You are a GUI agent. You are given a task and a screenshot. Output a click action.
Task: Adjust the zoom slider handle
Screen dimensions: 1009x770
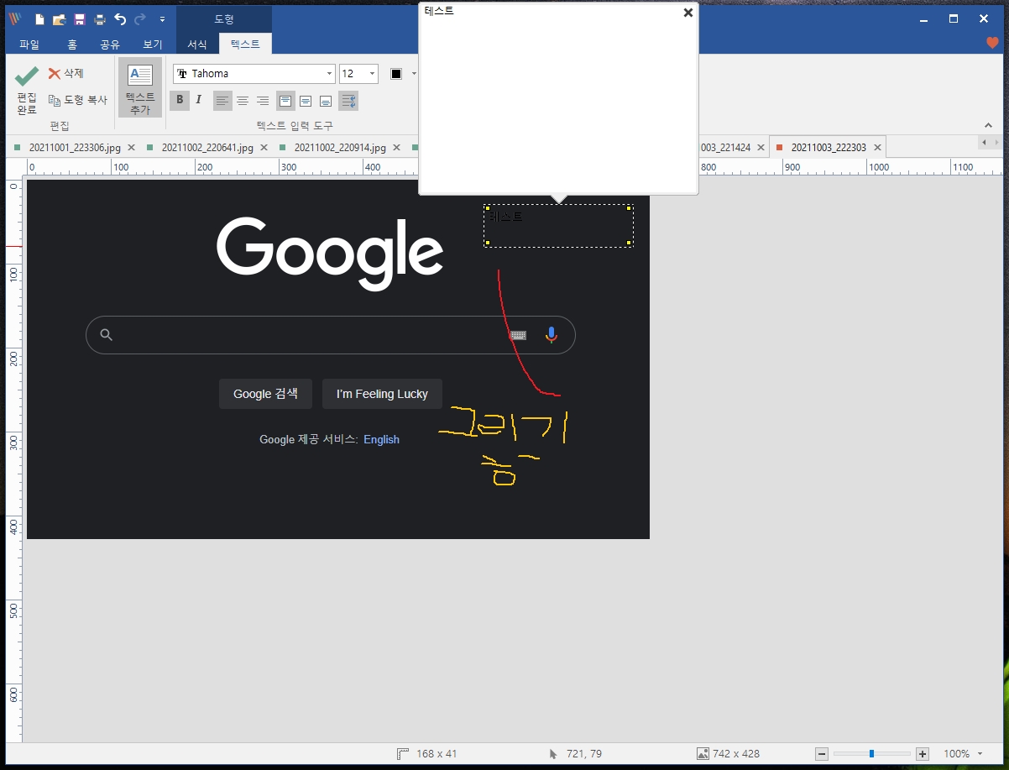(871, 754)
